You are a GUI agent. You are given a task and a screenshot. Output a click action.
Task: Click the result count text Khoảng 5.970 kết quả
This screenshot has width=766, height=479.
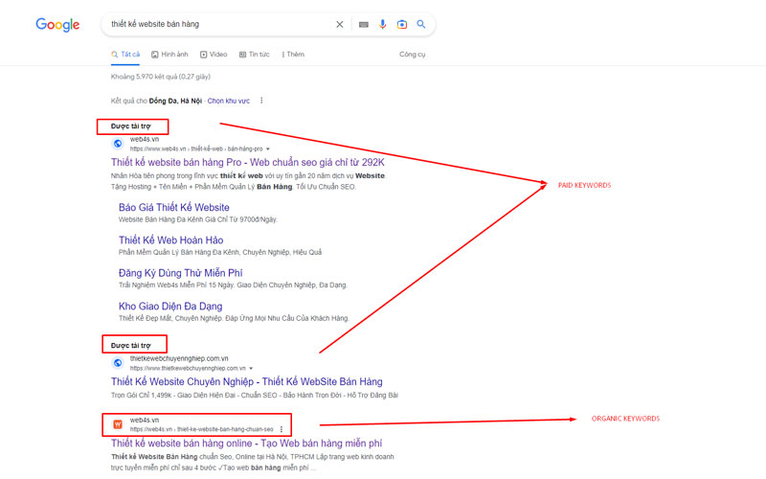click(161, 77)
